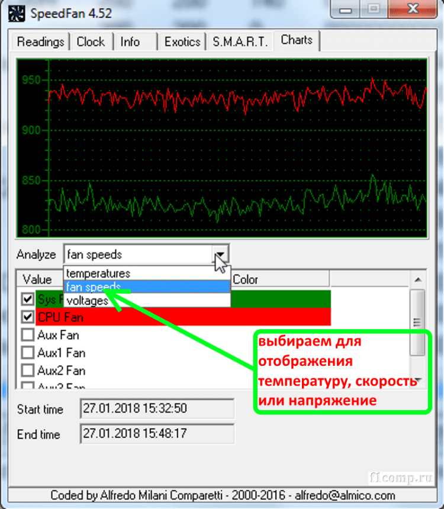Click the Aux2 Fan row label
444x509 pixels.
click(62, 371)
